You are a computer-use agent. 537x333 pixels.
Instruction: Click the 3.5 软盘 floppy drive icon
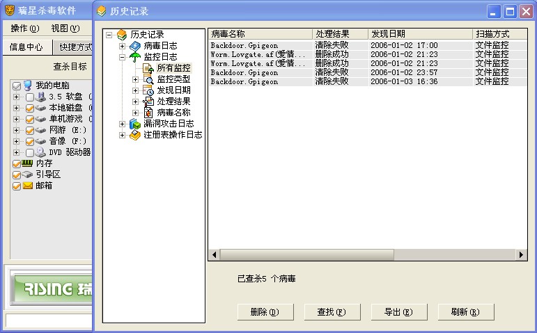coord(40,97)
